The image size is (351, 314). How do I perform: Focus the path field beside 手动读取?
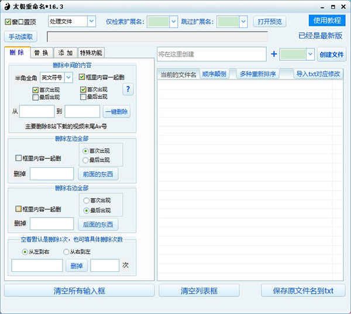pos(157,37)
